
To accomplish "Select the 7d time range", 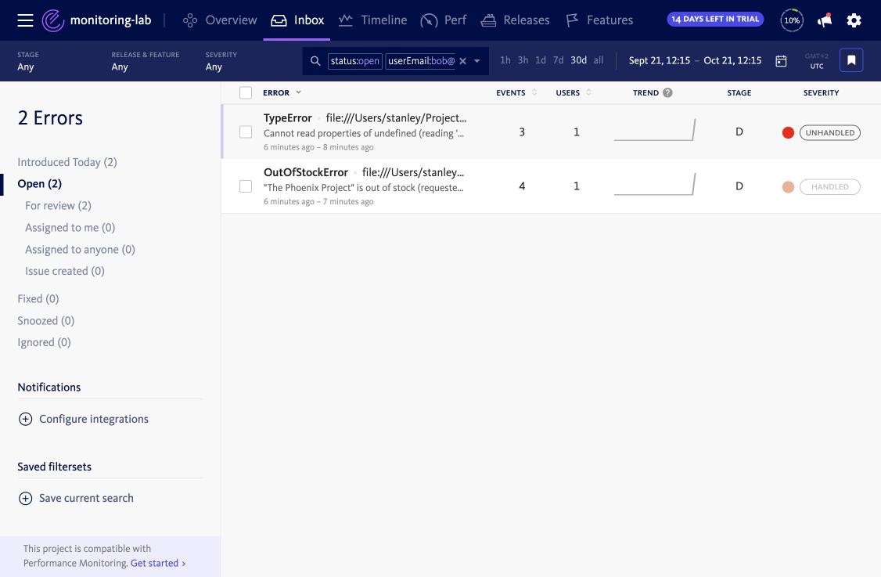I will pos(558,60).
